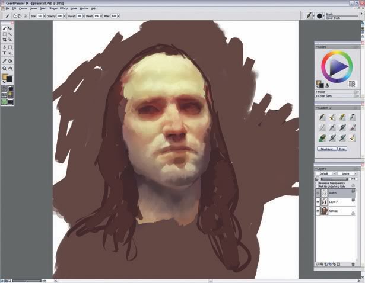This screenshot has height=283, width=365.
Task: Open brush variant selector dab icon
Action: [x=319, y=16]
